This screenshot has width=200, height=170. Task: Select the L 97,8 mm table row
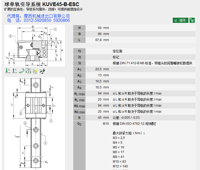(134, 40)
